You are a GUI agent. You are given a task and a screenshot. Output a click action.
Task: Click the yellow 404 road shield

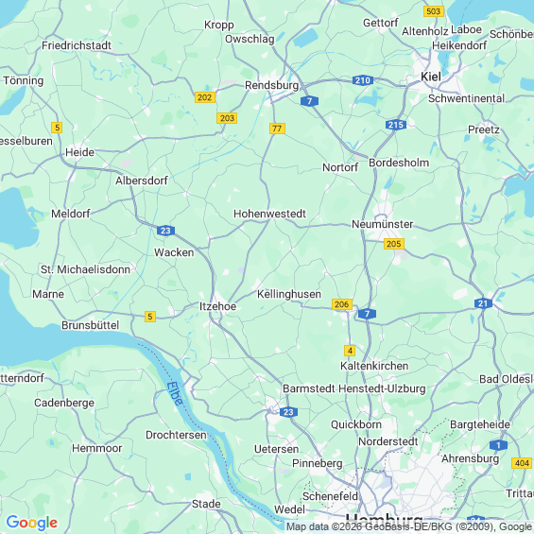click(x=522, y=463)
